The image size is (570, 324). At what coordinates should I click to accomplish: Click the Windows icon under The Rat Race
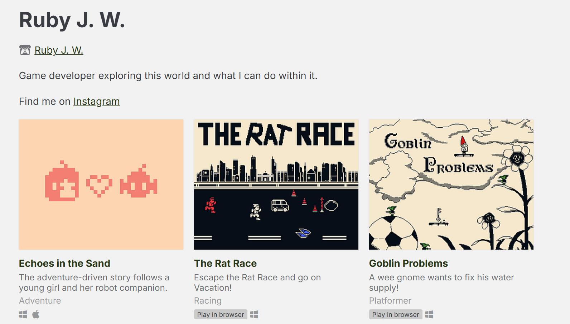click(x=254, y=315)
